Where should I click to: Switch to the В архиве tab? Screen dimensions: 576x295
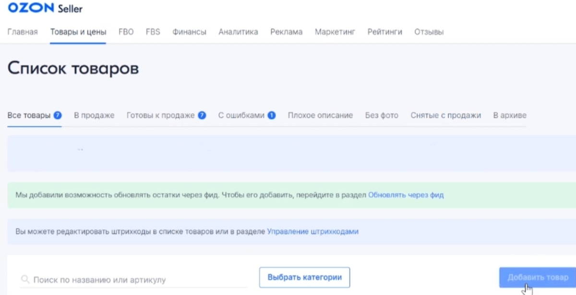click(510, 115)
